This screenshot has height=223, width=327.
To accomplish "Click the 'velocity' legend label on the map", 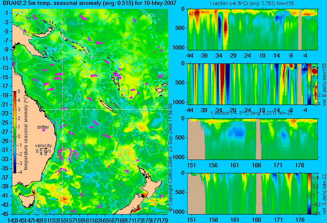I will (x=43, y=145).
